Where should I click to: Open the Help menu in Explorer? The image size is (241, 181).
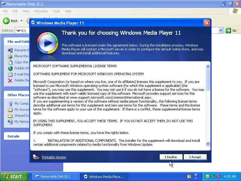68,11
